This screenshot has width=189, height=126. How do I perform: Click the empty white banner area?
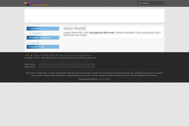click(x=94, y=16)
